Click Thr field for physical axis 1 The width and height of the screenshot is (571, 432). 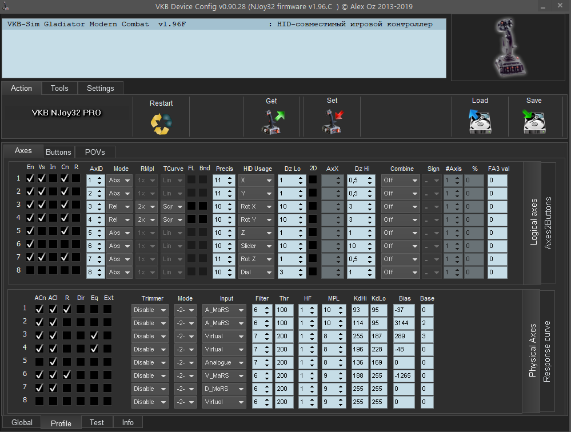(284, 310)
